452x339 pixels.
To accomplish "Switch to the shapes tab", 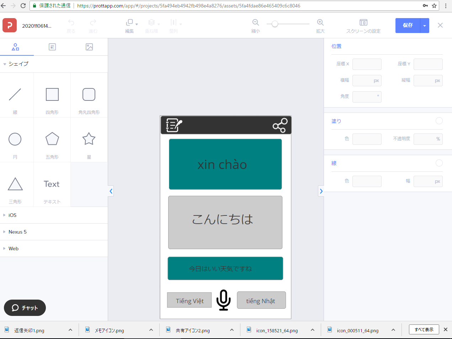I will (15, 47).
